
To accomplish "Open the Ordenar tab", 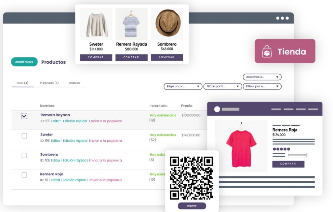I will [x=74, y=83].
